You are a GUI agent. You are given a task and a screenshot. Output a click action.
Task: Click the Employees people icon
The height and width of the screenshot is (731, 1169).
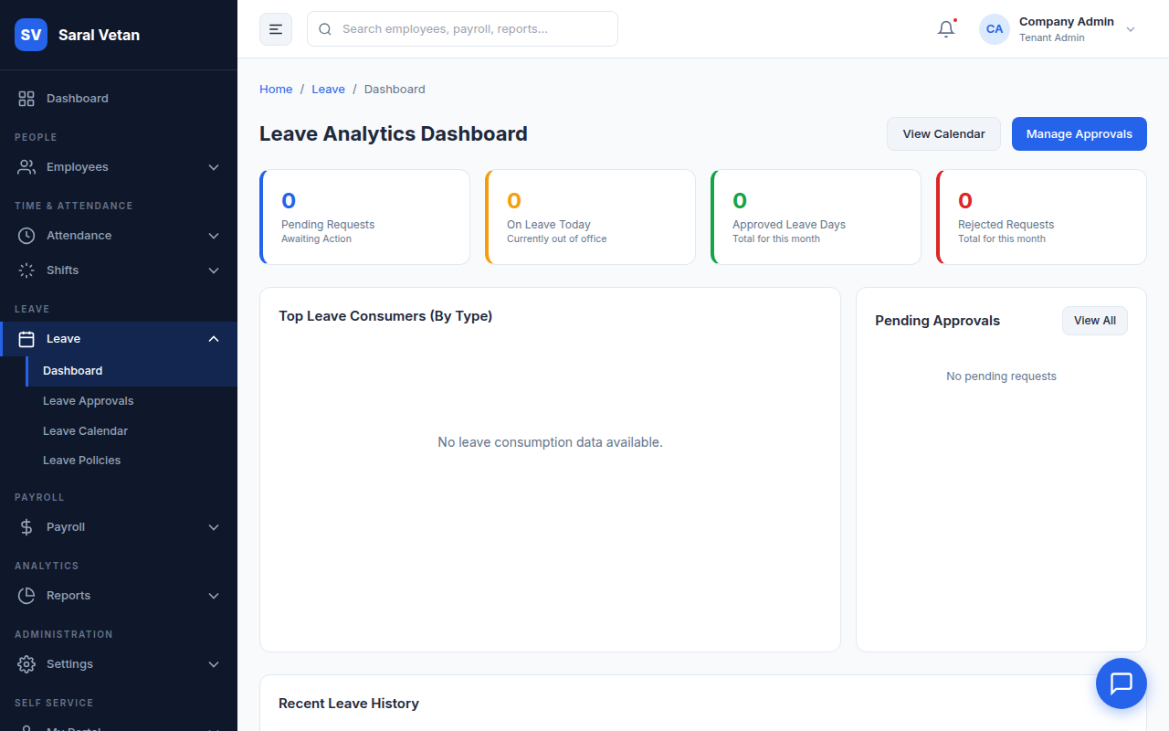pos(26,167)
